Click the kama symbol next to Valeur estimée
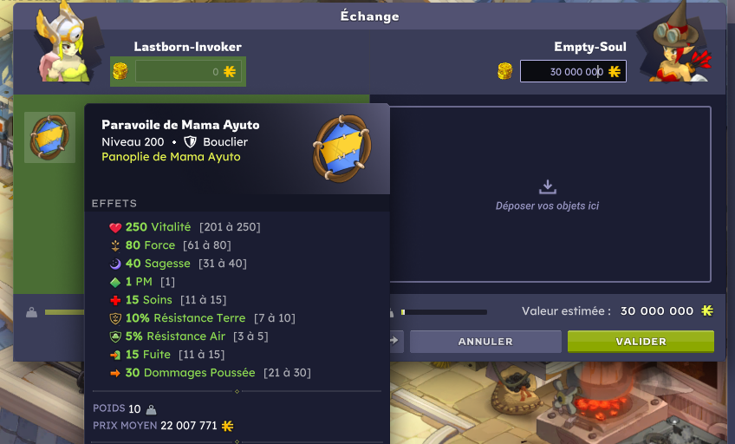Viewport: 735px width, 444px height. pyautogui.click(x=707, y=310)
